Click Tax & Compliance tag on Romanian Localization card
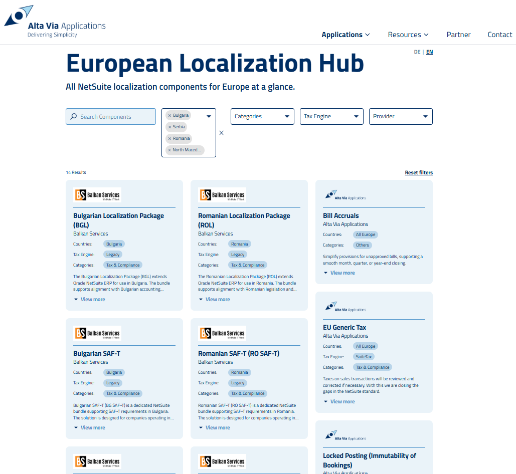The image size is (516, 474). (248, 265)
